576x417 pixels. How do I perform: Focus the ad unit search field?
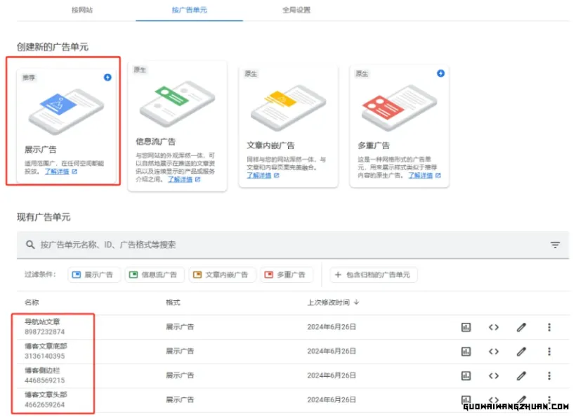click(293, 245)
